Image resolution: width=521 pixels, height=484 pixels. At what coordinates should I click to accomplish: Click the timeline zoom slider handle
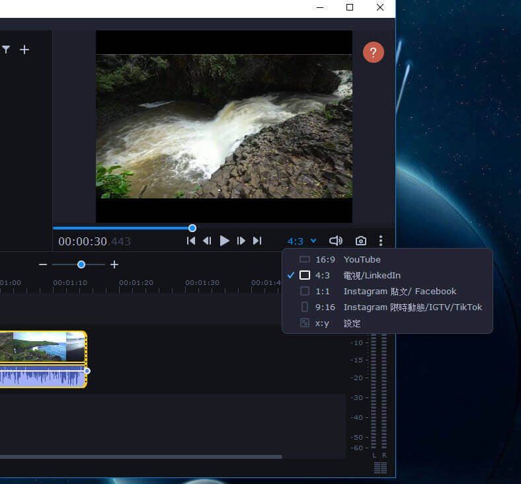click(x=81, y=264)
